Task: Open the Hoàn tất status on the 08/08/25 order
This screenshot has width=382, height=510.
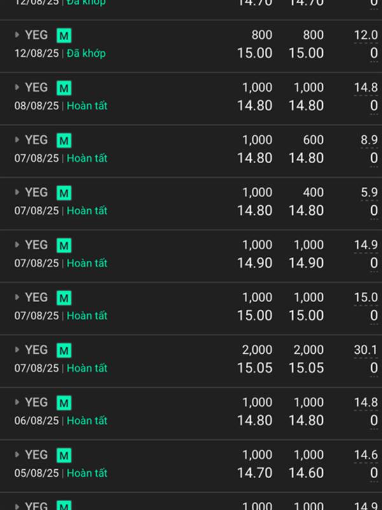Action: coord(87,106)
